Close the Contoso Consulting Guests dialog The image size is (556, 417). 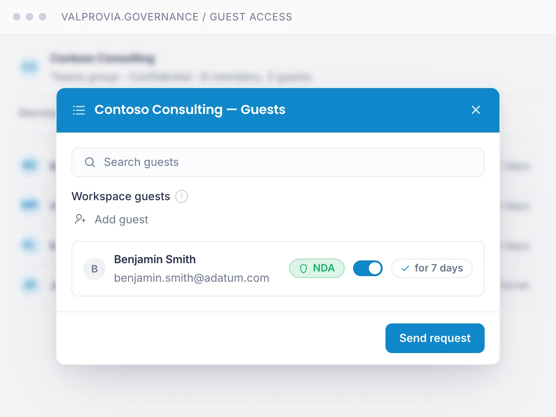pos(476,110)
